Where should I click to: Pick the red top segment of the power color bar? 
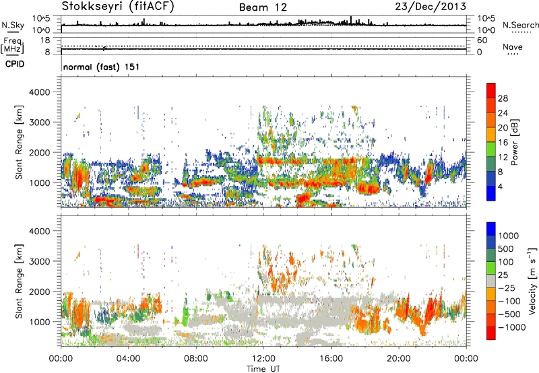(491, 90)
